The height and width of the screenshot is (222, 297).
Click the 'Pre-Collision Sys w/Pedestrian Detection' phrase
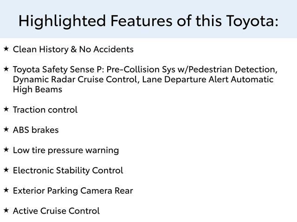click(x=192, y=69)
